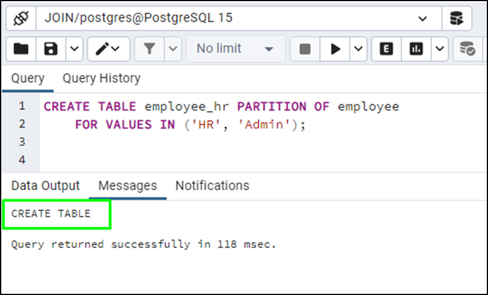488x295 pixels.
Task: Click the connection status plug icon
Action: (21, 19)
